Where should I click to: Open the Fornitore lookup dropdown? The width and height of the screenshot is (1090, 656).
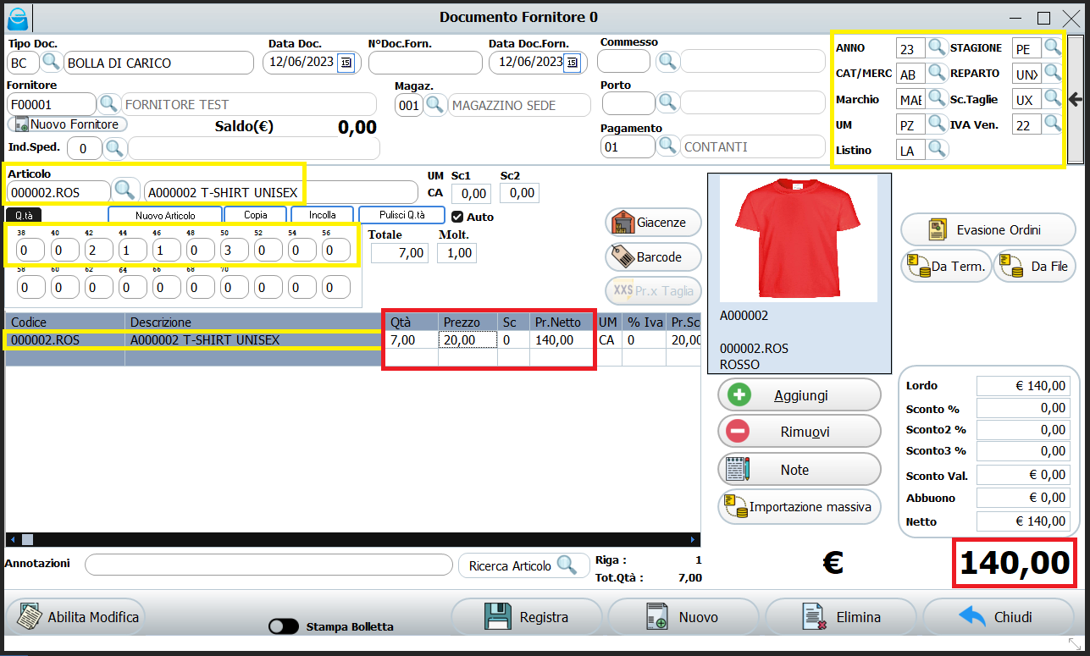click(x=108, y=103)
